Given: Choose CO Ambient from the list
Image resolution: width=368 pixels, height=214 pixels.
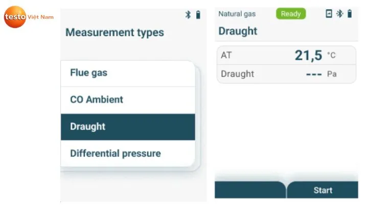Looking at the screenshot, I should pos(128,100).
